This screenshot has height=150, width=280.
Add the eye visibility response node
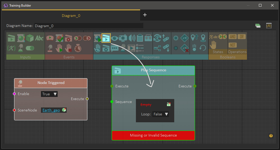(x=114, y=38)
